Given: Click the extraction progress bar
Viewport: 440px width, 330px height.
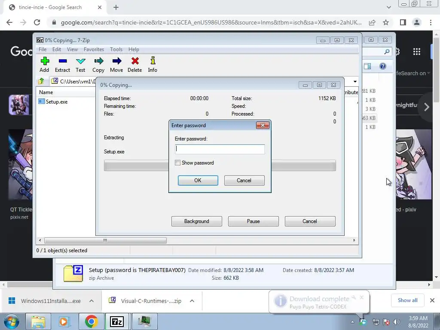Looking at the screenshot, I should tap(220, 165).
